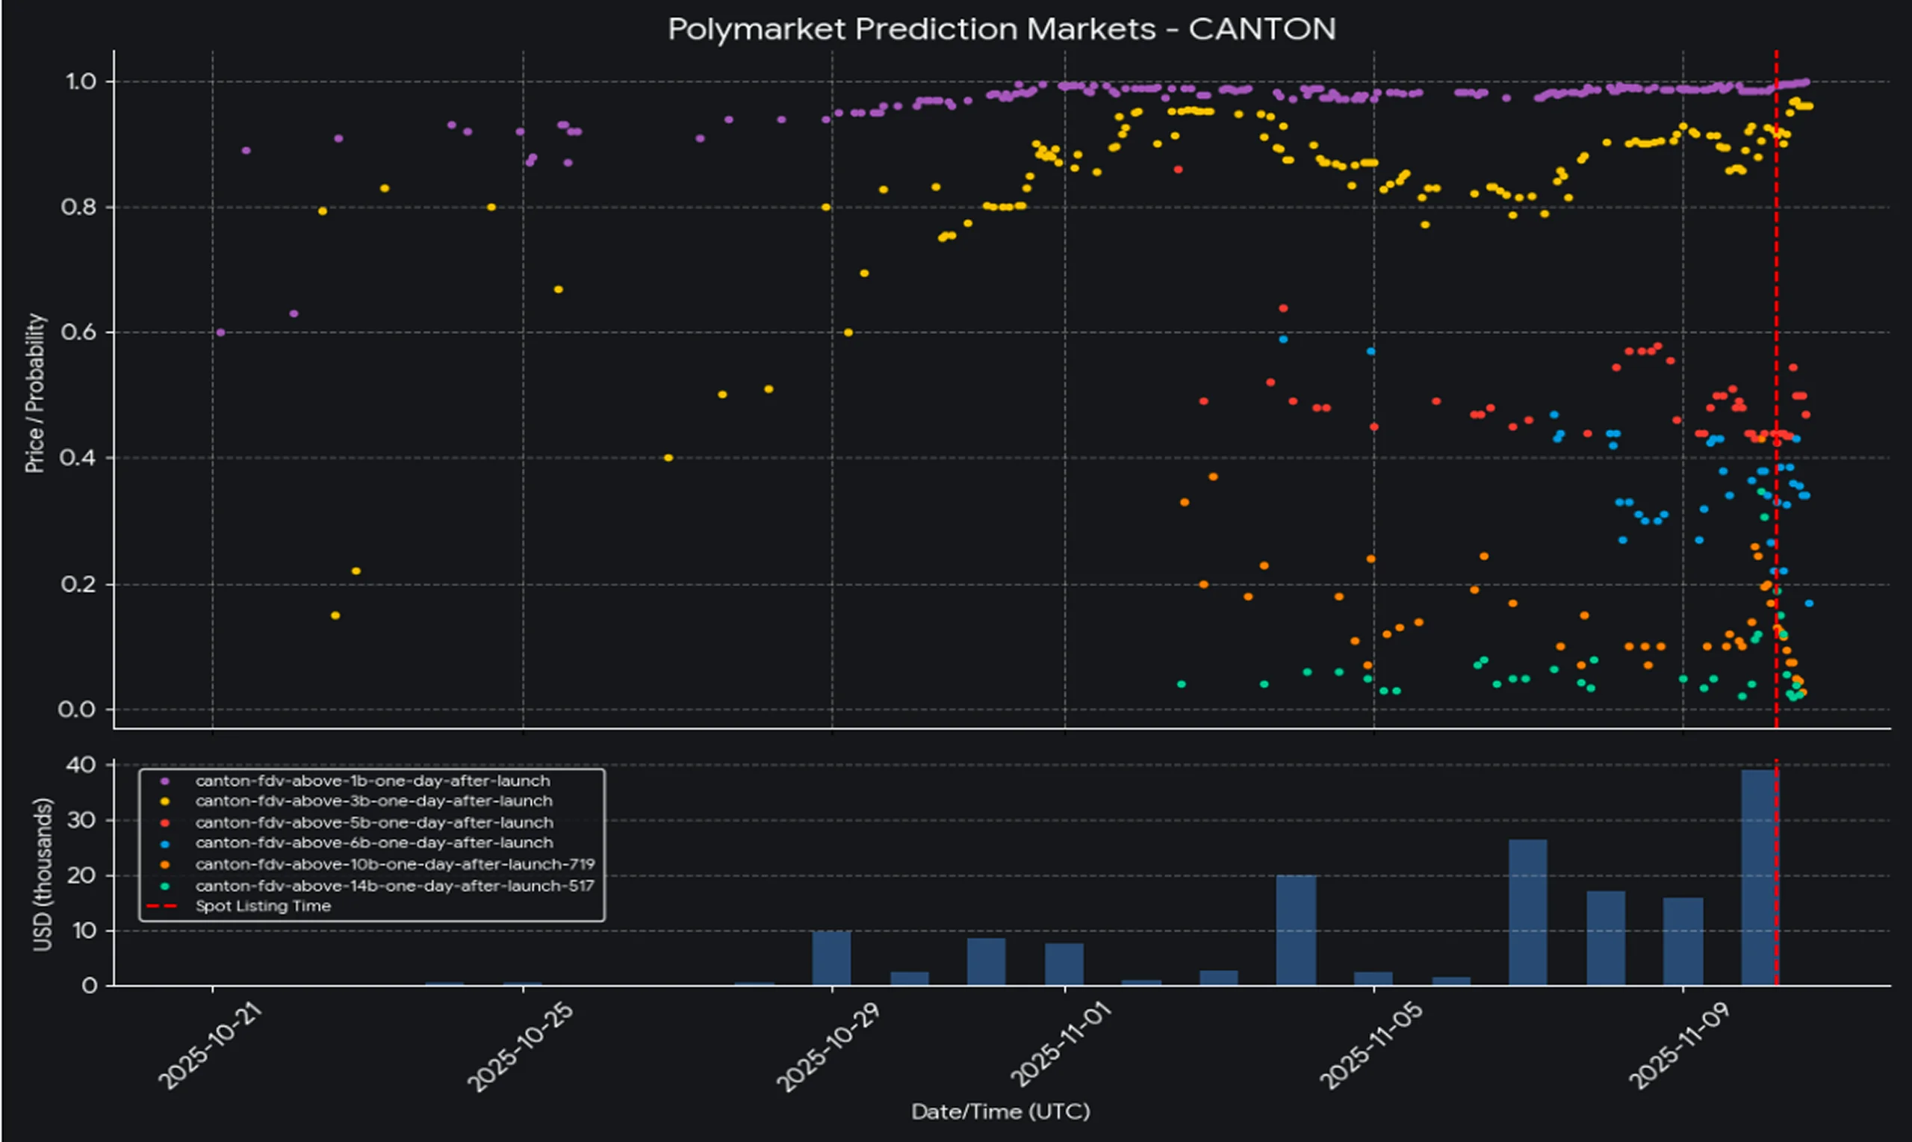Click the yellow legend marker for the 3b series

[164, 802]
